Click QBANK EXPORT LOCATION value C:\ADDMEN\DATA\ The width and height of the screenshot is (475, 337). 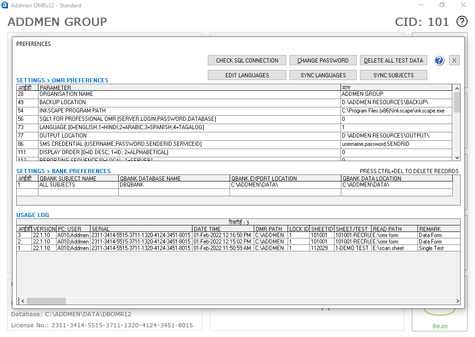point(285,185)
